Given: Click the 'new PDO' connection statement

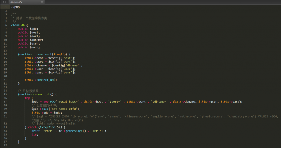Looking at the screenshot, I should pyautogui.click(x=137, y=101).
